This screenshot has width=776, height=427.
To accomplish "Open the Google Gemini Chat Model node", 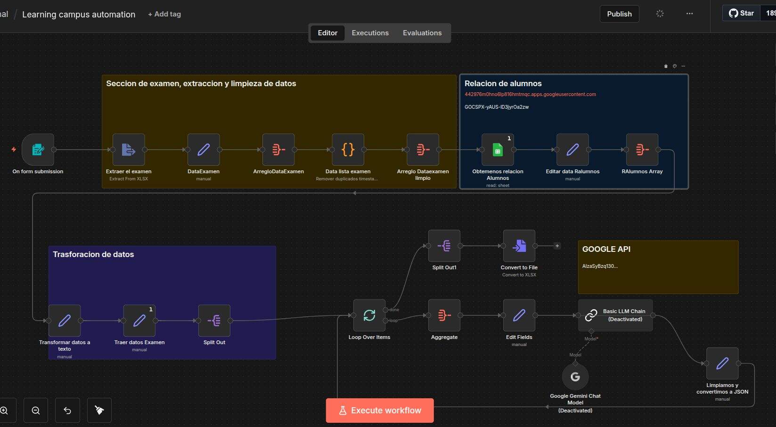I will [575, 377].
